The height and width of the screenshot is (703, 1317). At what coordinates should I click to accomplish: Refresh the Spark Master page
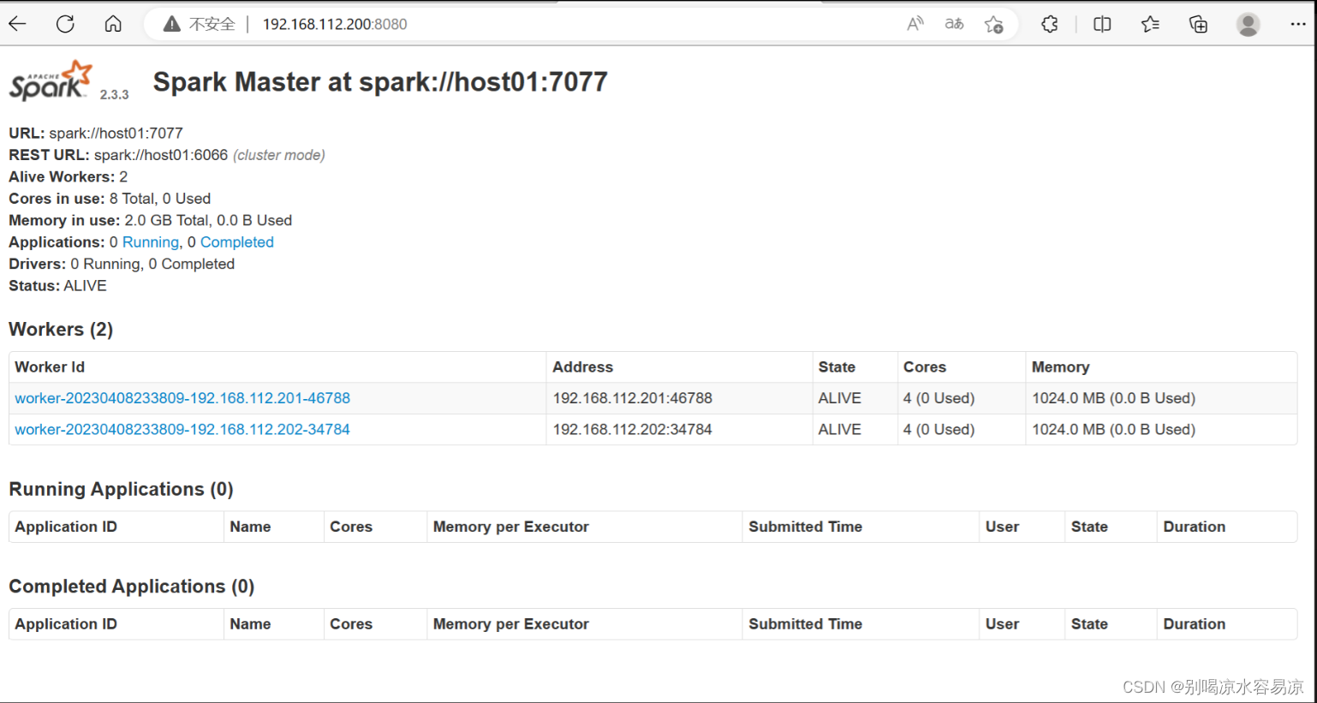tap(65, 23)
